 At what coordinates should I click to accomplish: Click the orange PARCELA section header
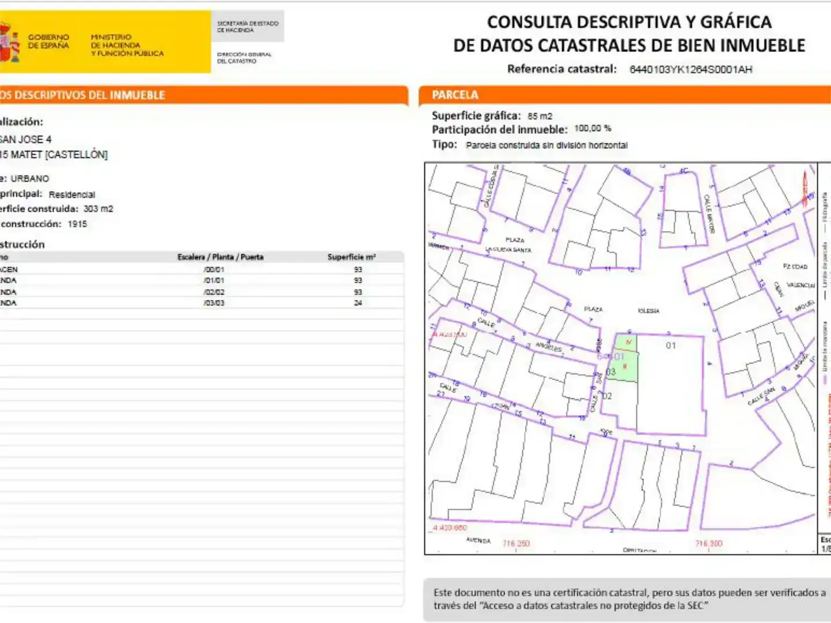click(x=626, y=95)
